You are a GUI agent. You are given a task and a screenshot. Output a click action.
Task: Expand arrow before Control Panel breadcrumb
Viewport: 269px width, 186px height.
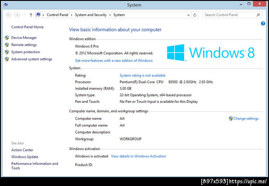point(43,15)
